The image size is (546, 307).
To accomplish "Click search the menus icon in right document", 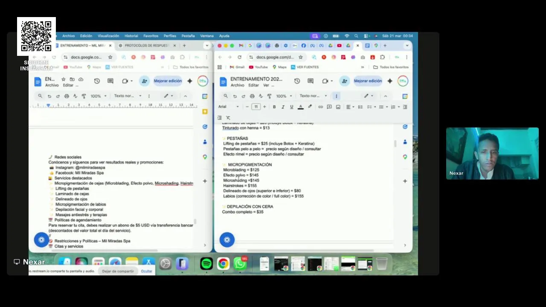I will coord(226,96).
